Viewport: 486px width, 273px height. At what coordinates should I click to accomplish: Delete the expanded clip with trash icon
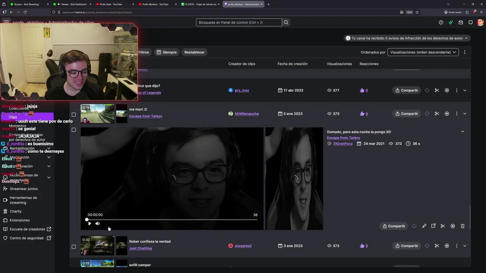[x=462, y=226]
